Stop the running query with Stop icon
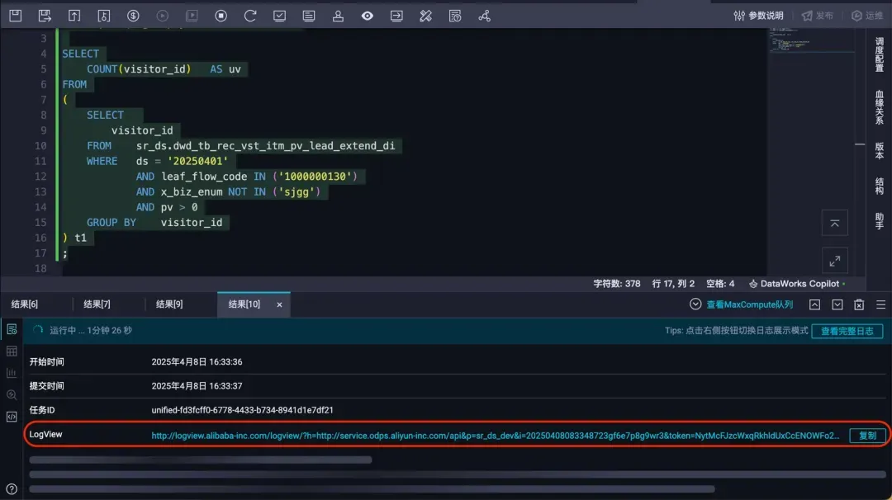Viewport: 892px width, 500px height. 221,16
